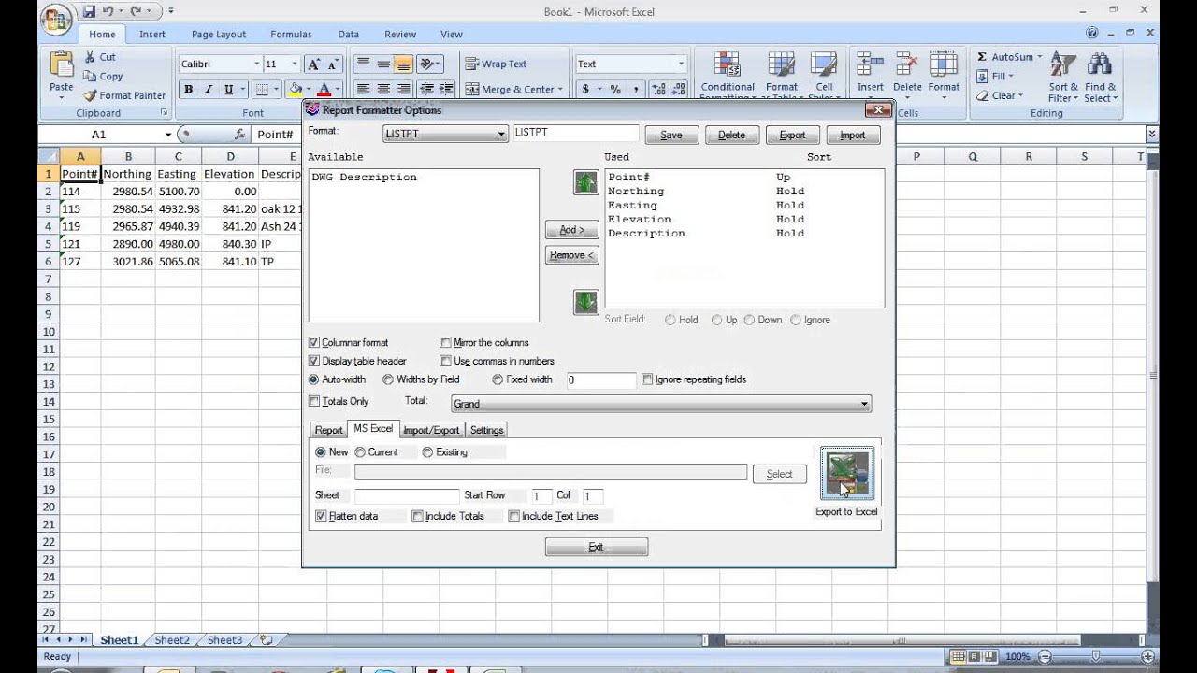Click Shrink Font icon
1197x673 pixels.
[x=333, y=64]
